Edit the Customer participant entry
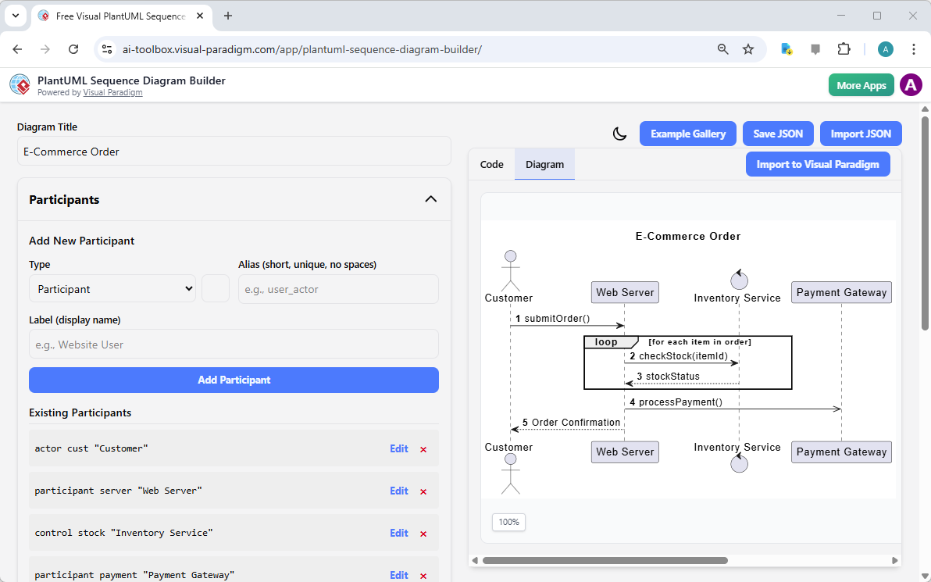The height and width of the screenshot is (582, 931). 398,449
